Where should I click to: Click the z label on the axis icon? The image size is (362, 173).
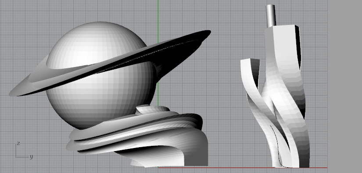(x=18, y=143)
